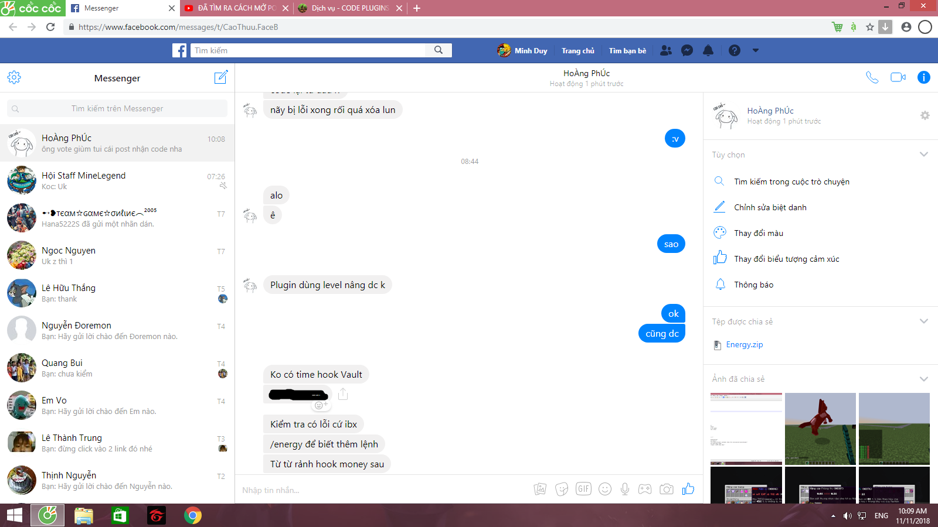Open Windows Start menu
938x527 pixels.
click(x=14, y=515)
